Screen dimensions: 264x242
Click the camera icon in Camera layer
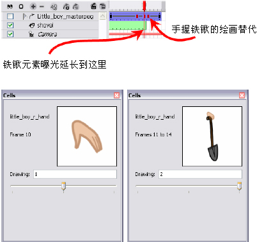(x=31, y=34)
